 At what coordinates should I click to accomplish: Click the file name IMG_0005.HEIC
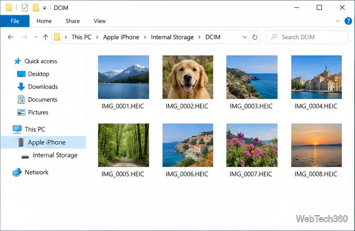pos(123,174)
